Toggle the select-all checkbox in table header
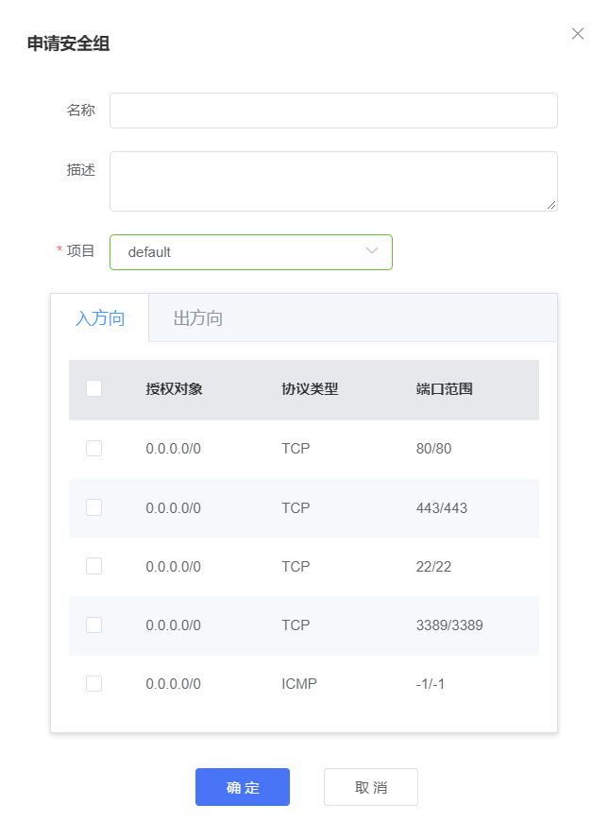Screen dimensions: 609x839 [x=93, y=388]
